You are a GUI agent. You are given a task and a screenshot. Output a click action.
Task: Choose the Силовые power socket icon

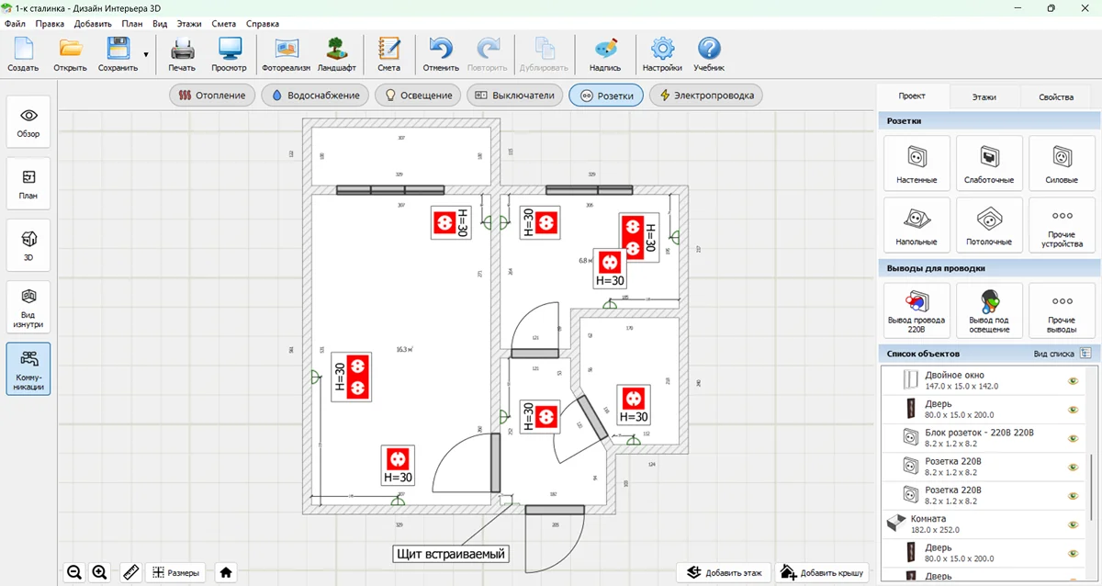point(1062,163)
